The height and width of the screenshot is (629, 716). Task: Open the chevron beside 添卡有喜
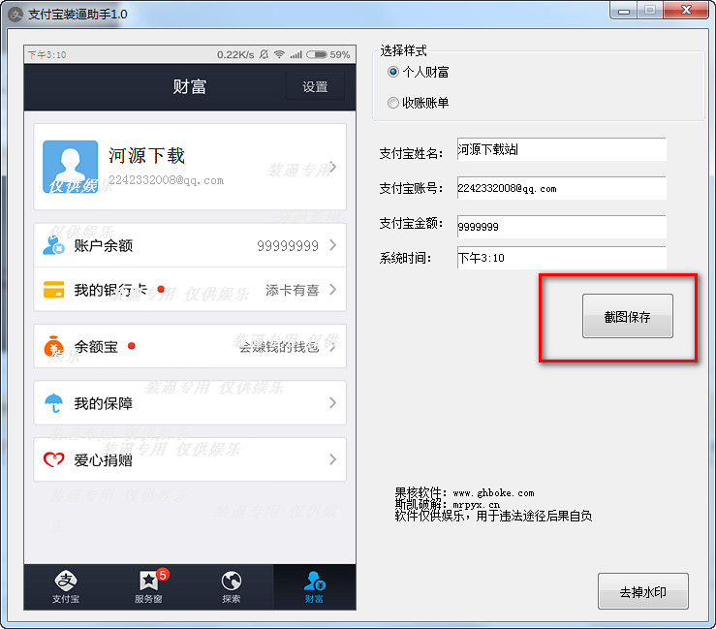333,290
